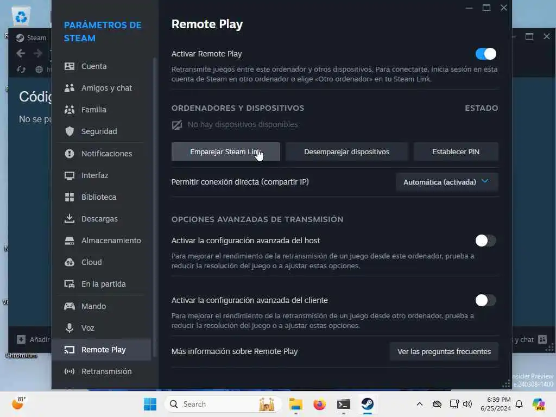The height and width of the screenshot is (417, 556).
Task: Enable advanced client configuration toggle
Action: [x=485, y=300]
